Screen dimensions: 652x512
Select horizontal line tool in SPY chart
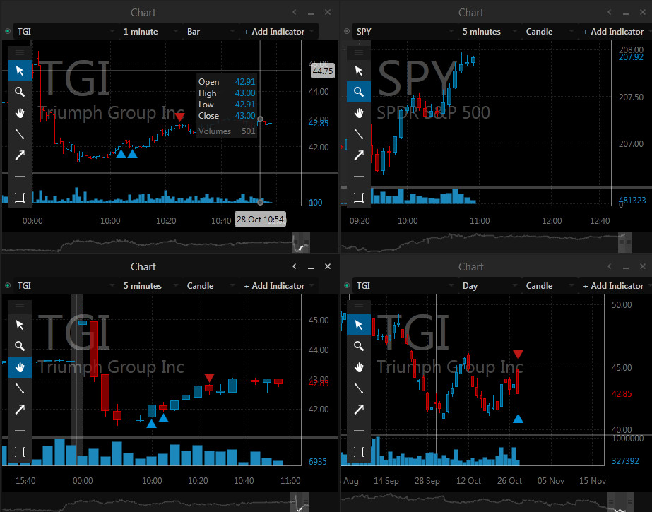359,177
